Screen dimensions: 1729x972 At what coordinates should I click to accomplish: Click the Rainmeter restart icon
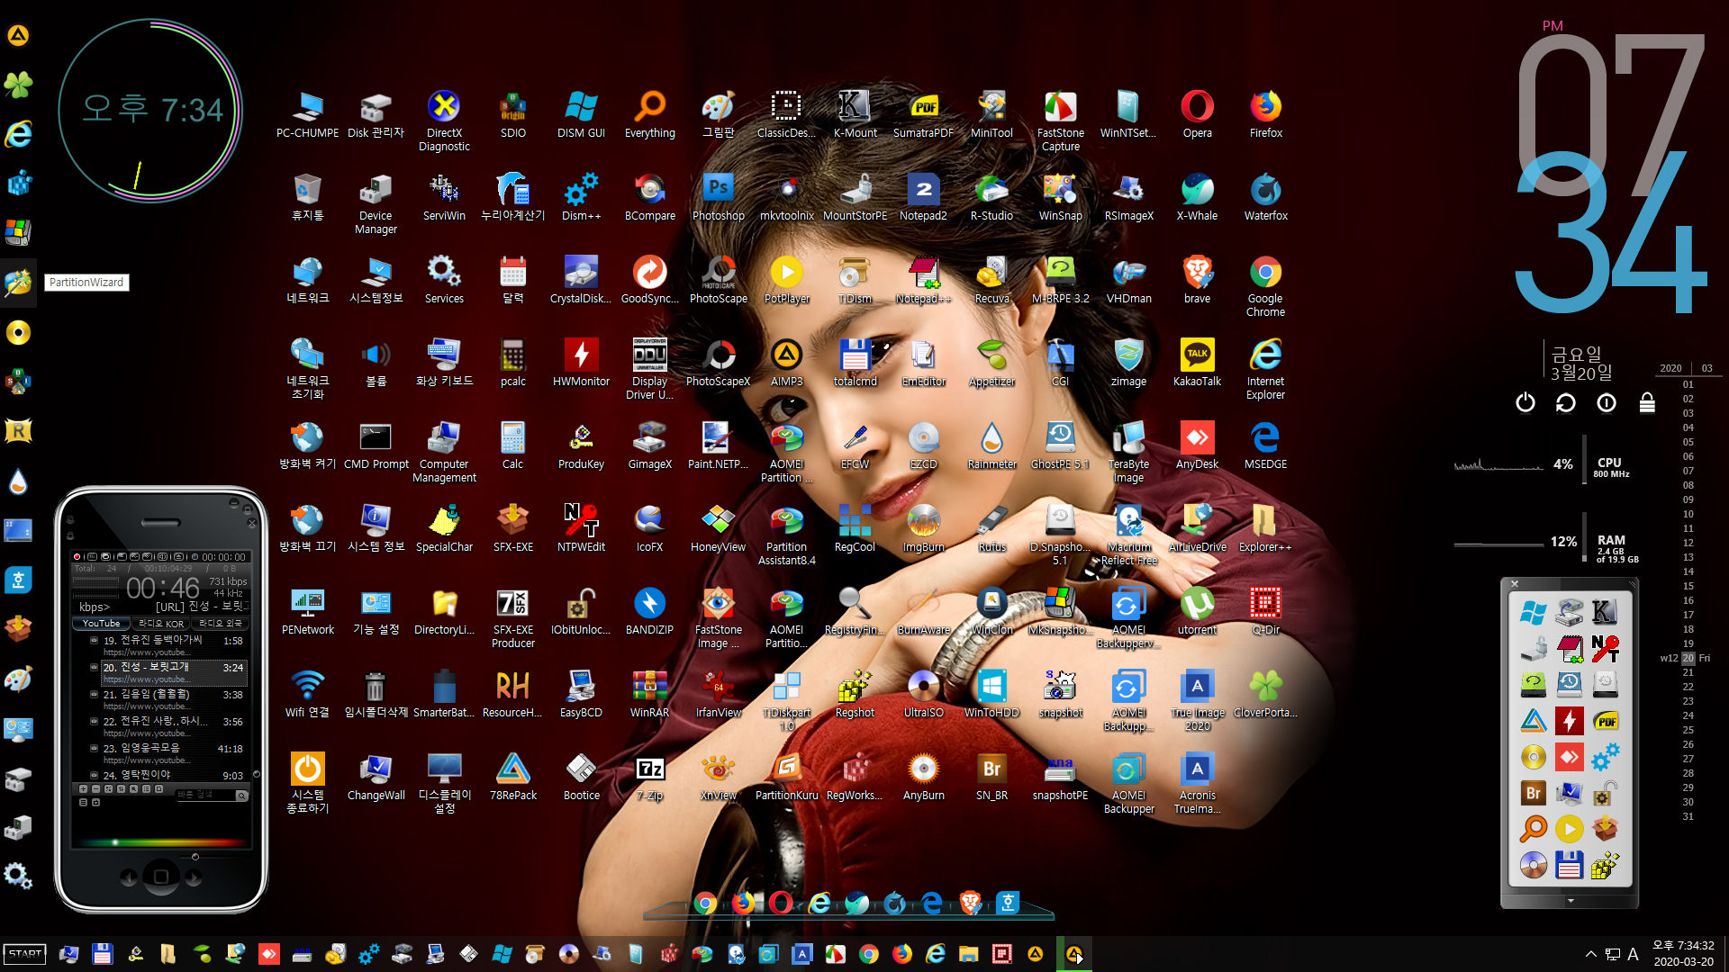pyautogui.click(x=1565, y=402)
